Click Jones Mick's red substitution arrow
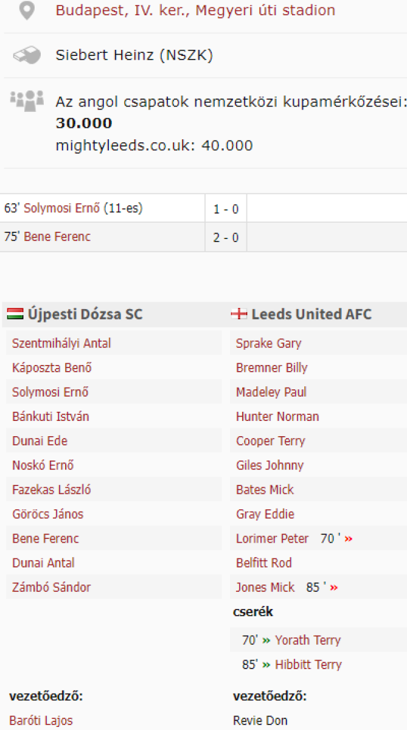407x730 pixels. click(x=334, y=588)
